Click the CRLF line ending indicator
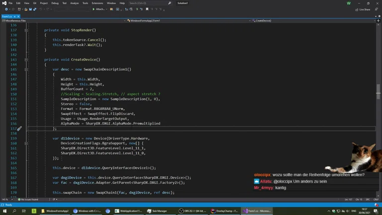The width and height of the screenshot is (382, 215). [x=376, y=200]
